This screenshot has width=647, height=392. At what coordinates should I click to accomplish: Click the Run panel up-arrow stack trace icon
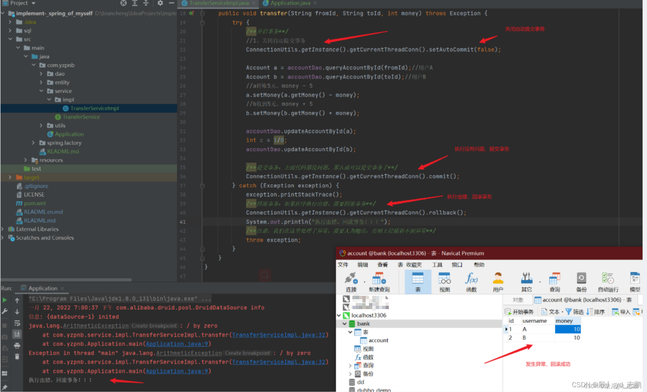17,301
